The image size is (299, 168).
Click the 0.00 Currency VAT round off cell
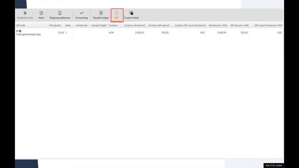point(202,33)
